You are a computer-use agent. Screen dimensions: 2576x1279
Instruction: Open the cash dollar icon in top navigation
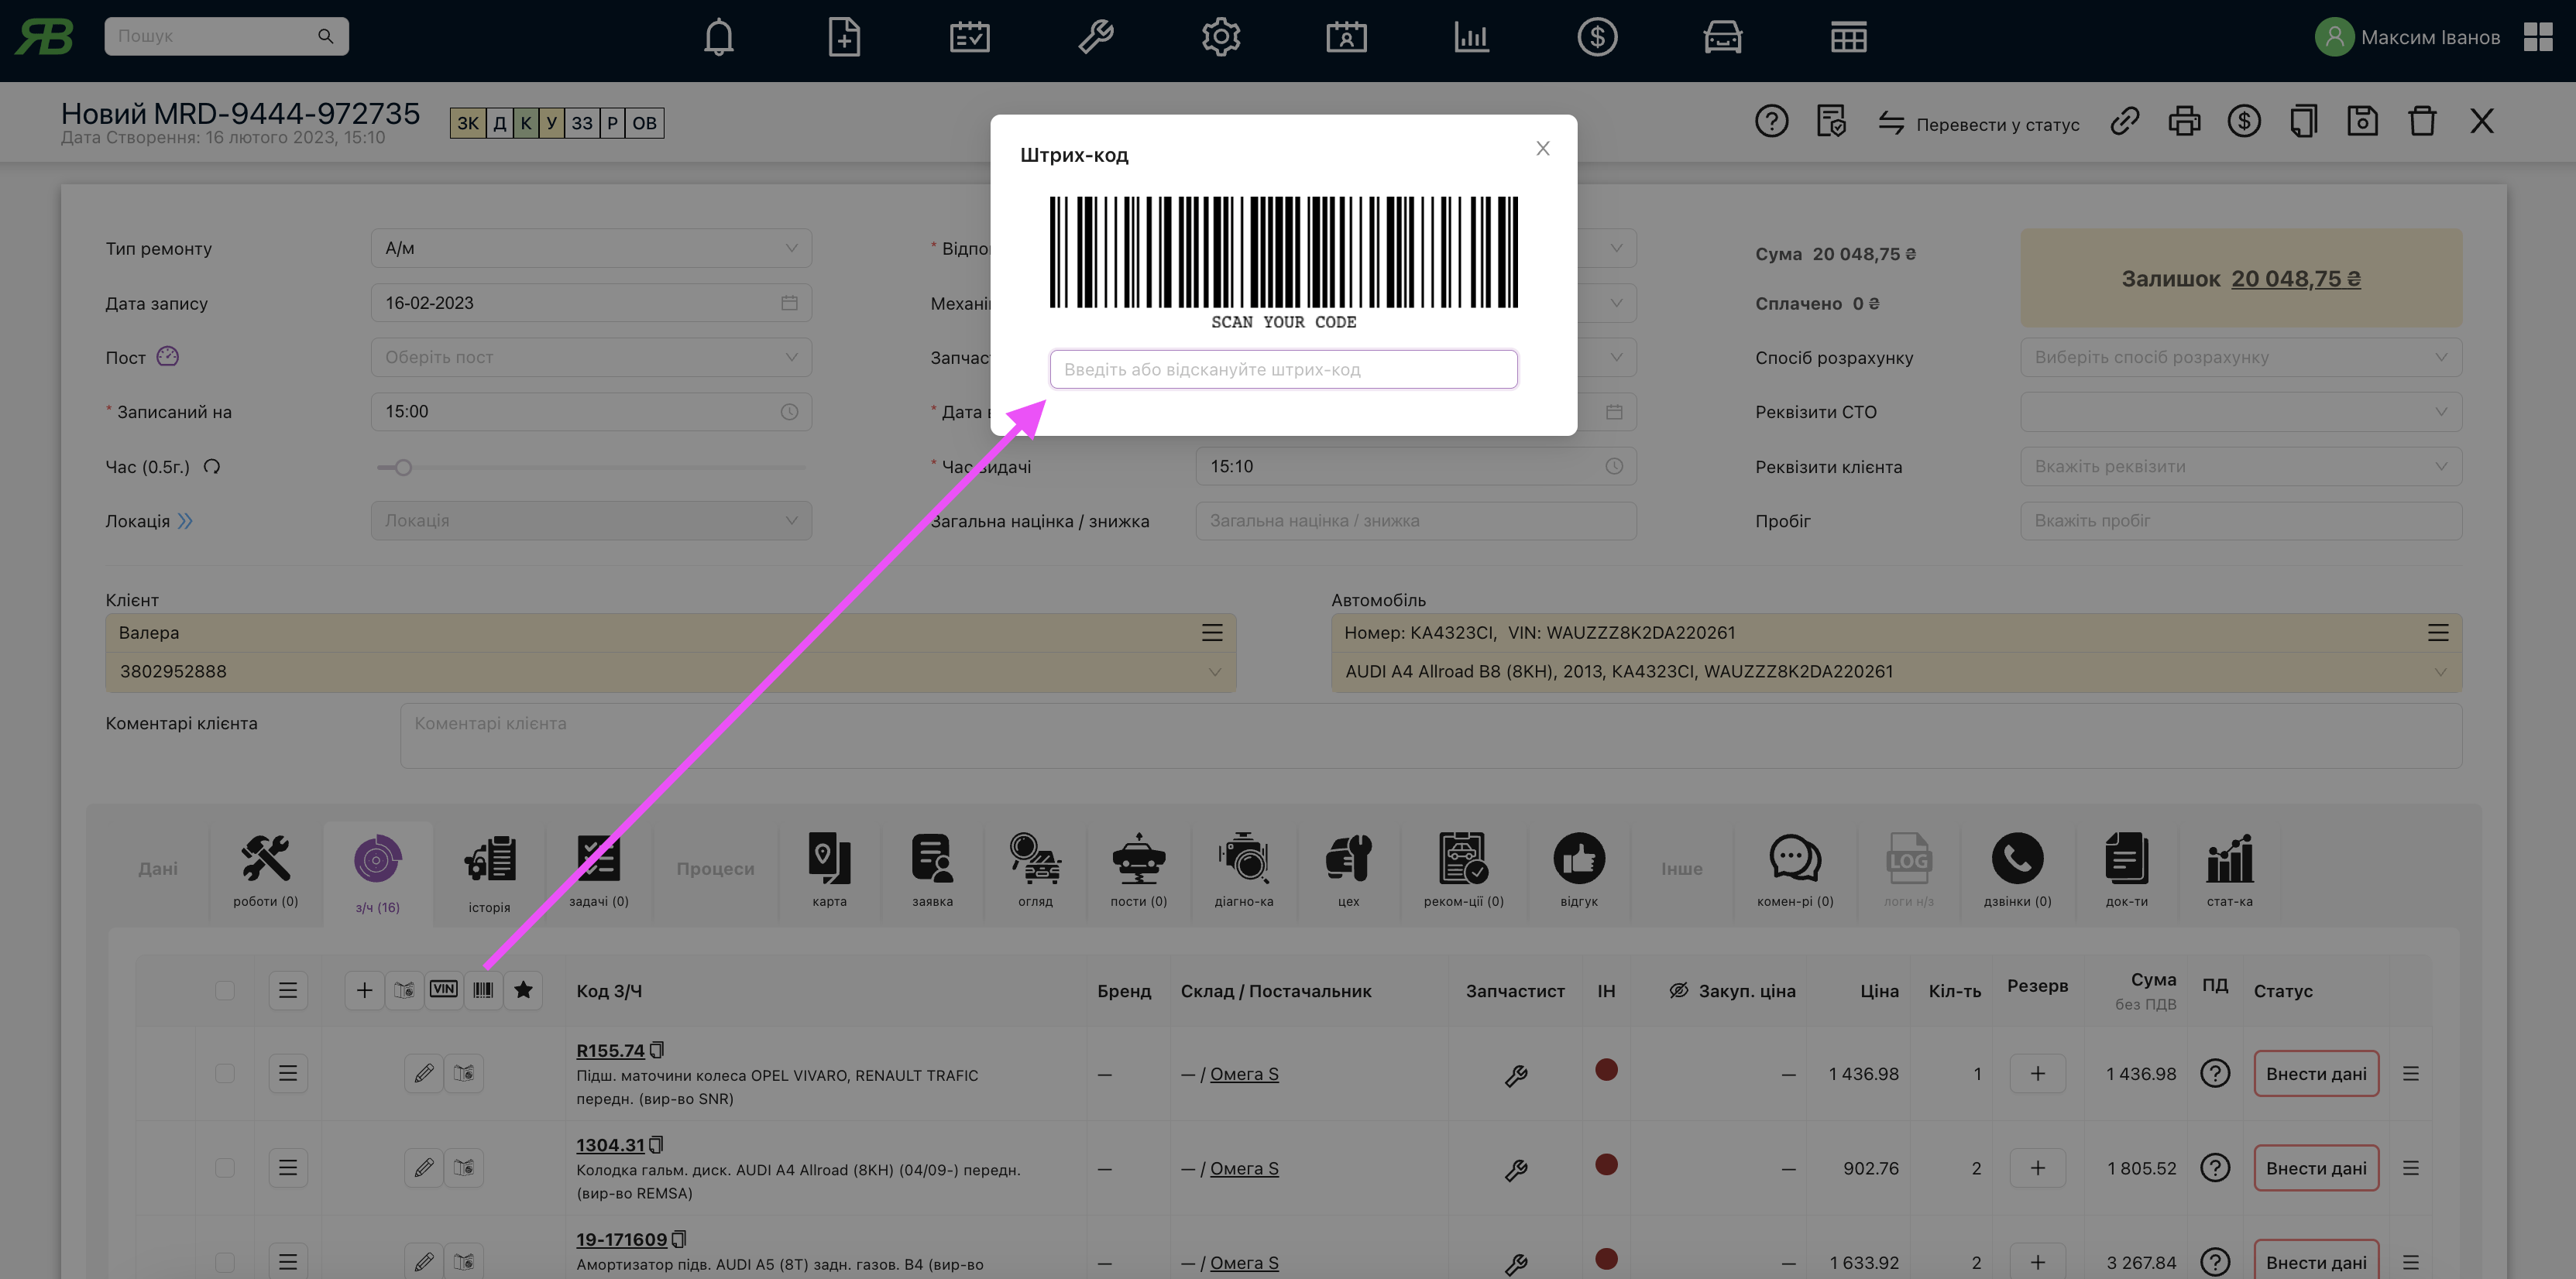click(1597, 38)
